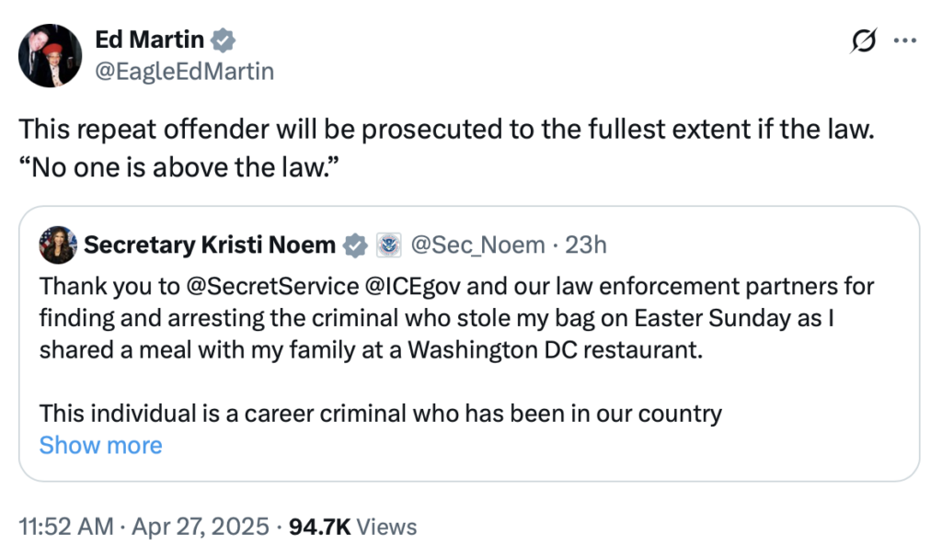Open the Secretary Kristi Noem name link

point(210,244)
